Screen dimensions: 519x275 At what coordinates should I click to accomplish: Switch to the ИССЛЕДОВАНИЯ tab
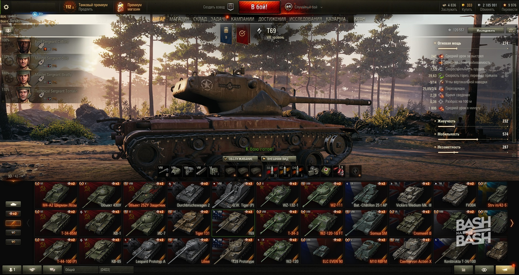pyautogui.click(x=305, y=19)
